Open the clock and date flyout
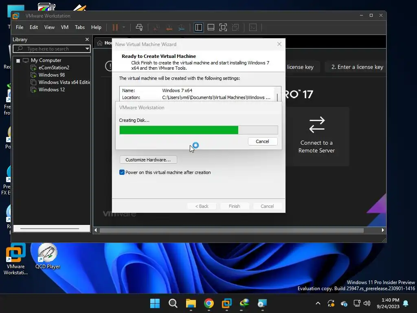This screenshot has height=313, width=417. tap(388, 303)
